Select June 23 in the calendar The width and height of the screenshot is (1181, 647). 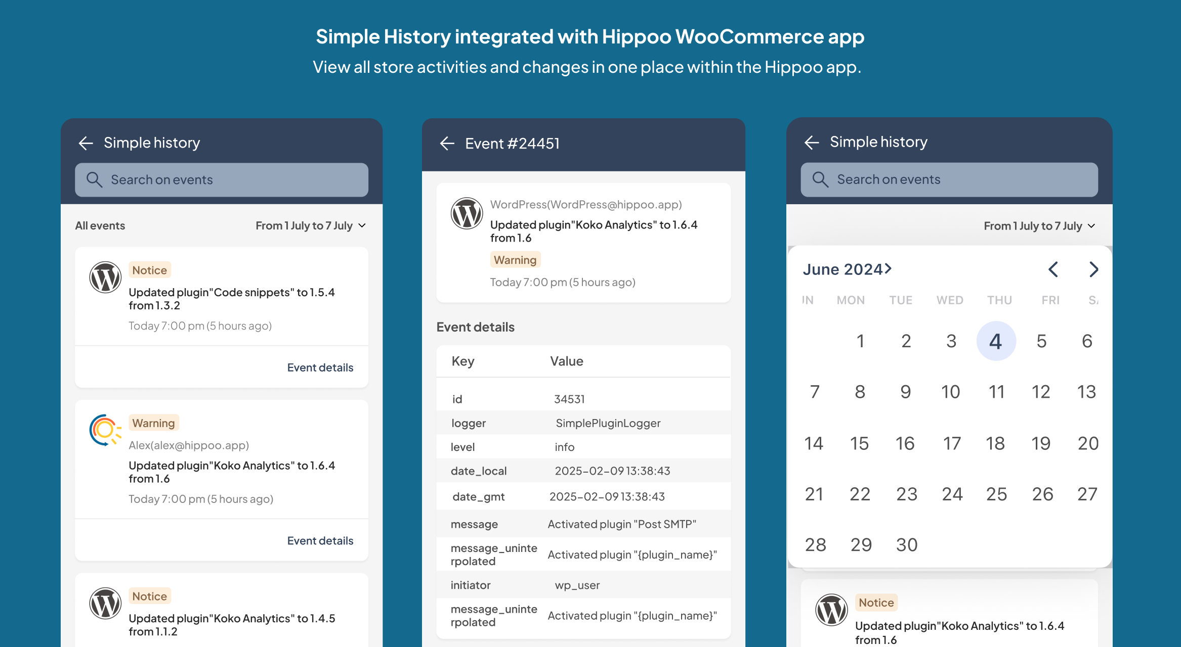[906, 494]
